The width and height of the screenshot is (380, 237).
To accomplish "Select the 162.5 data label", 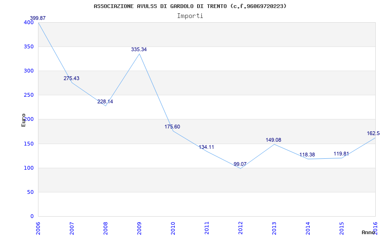I will (373, 134).
